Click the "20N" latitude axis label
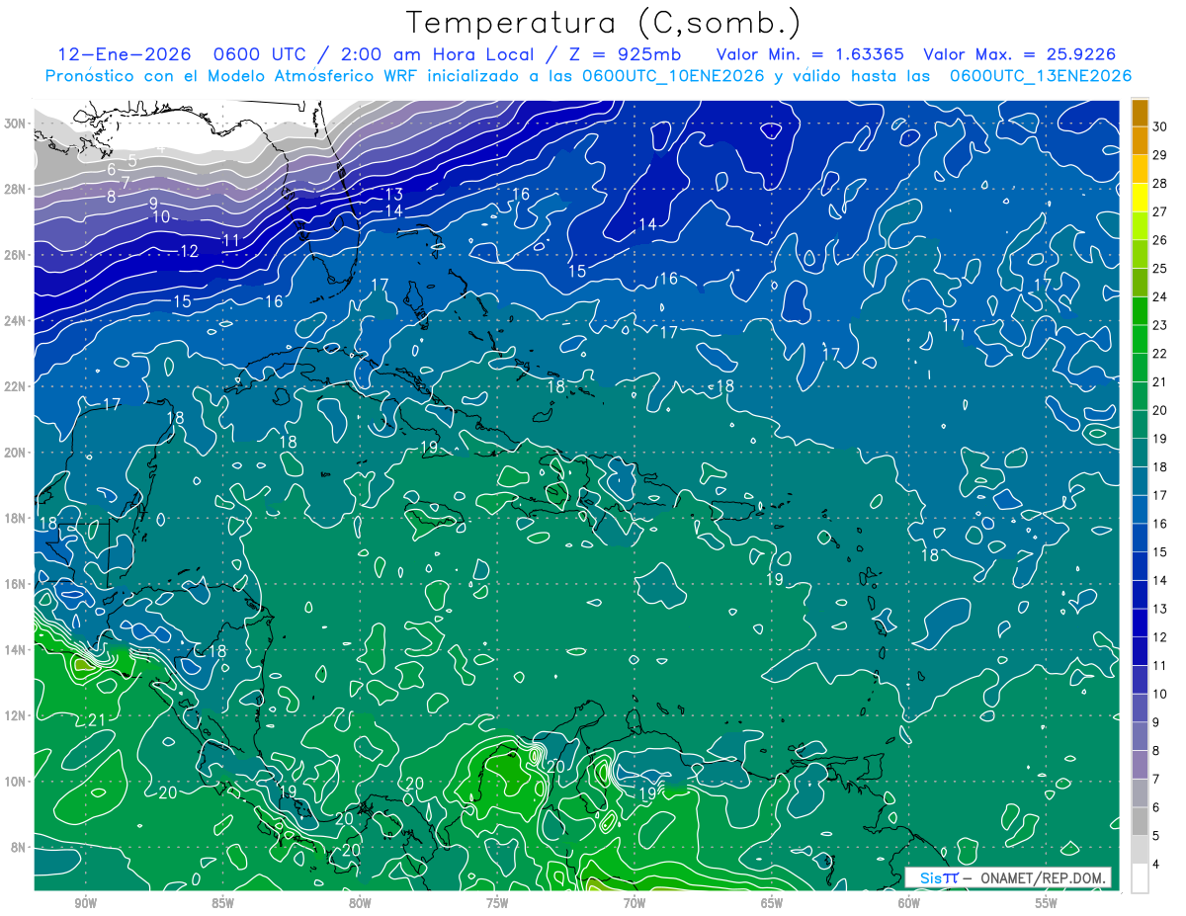This screenshot has width=1186, height=916. point(16,452)
